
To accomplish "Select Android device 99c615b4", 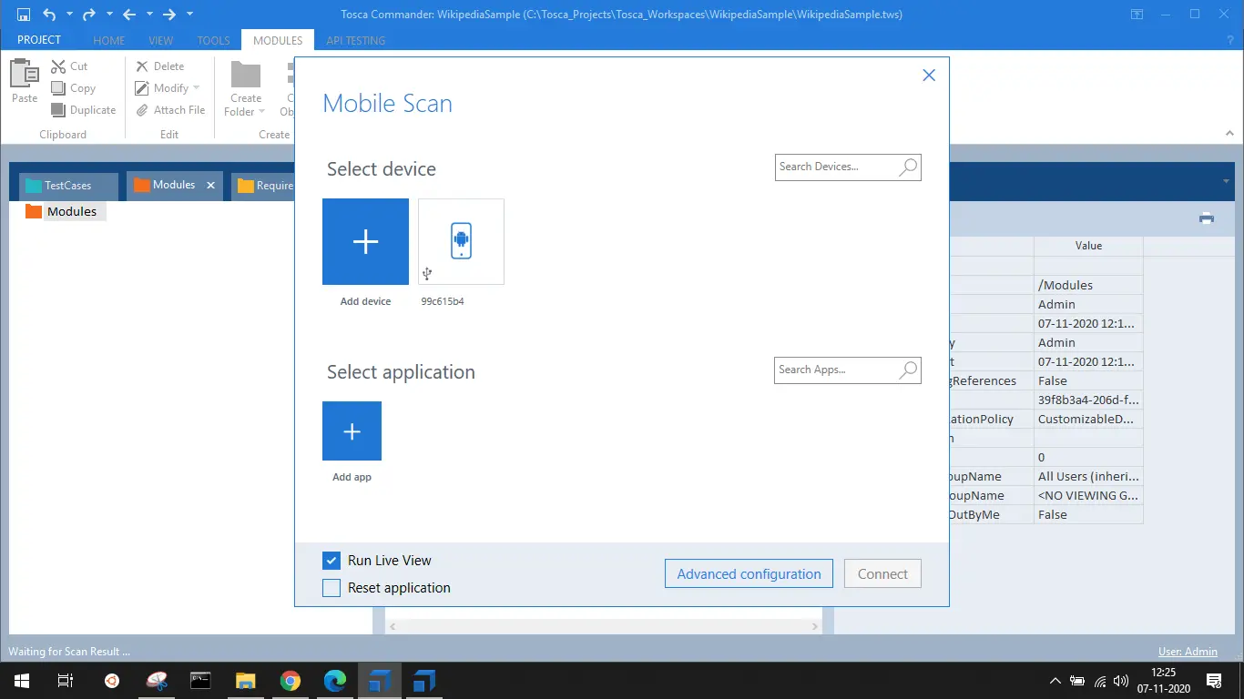I will [461, 241].
